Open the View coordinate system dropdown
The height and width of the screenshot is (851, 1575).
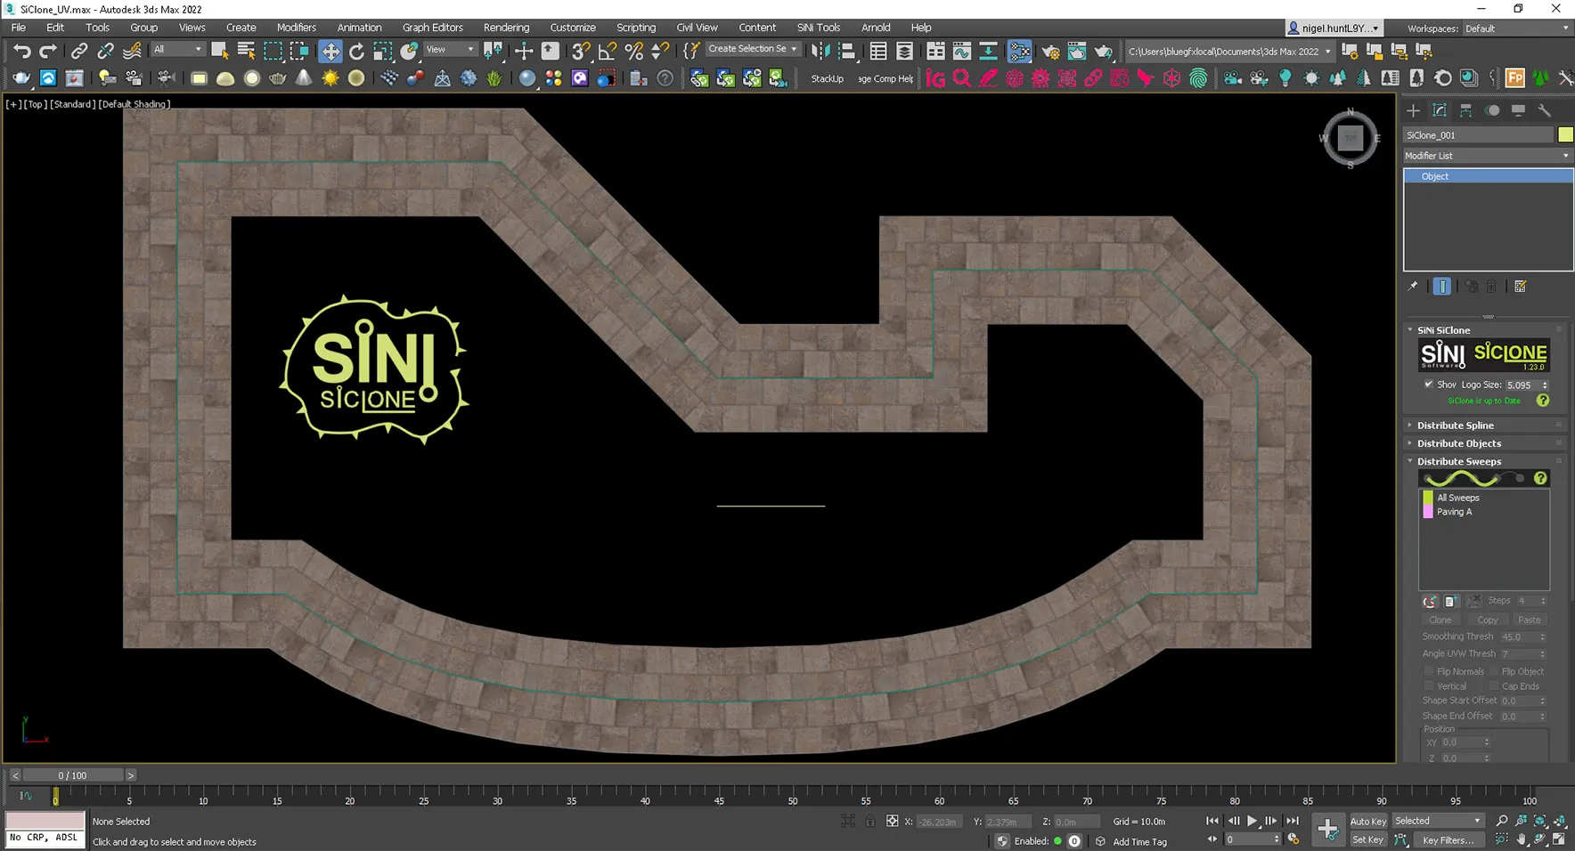coord(451,50)
